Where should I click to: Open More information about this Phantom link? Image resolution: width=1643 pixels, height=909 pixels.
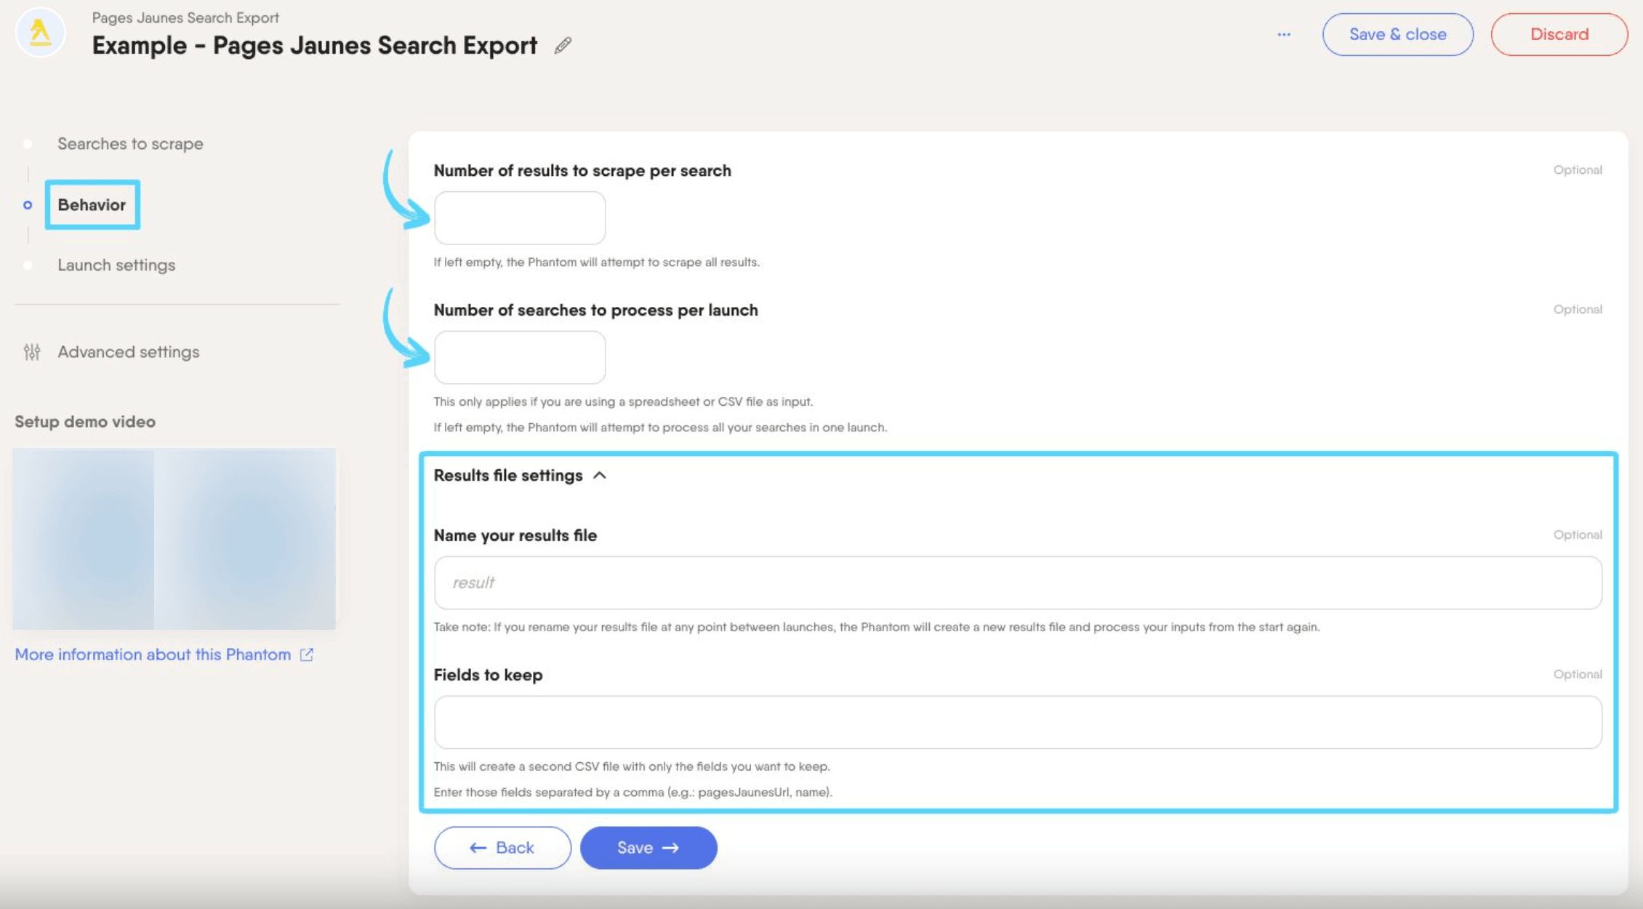tap(153, 654)
